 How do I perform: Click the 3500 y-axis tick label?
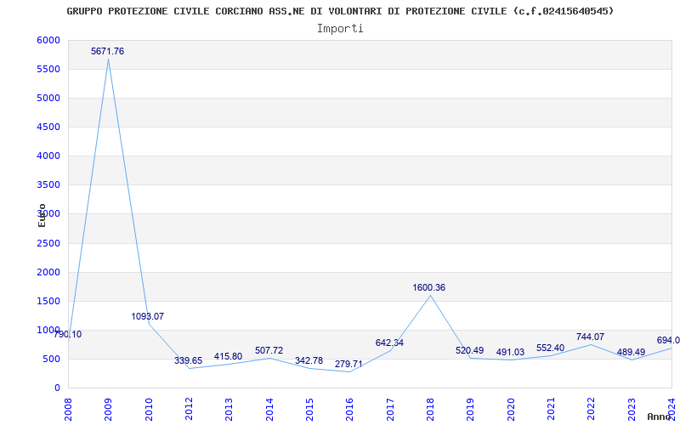click(x=48, y=184)
